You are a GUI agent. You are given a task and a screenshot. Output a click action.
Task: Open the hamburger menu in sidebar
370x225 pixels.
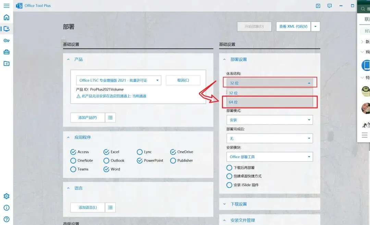tap(7, 6)
